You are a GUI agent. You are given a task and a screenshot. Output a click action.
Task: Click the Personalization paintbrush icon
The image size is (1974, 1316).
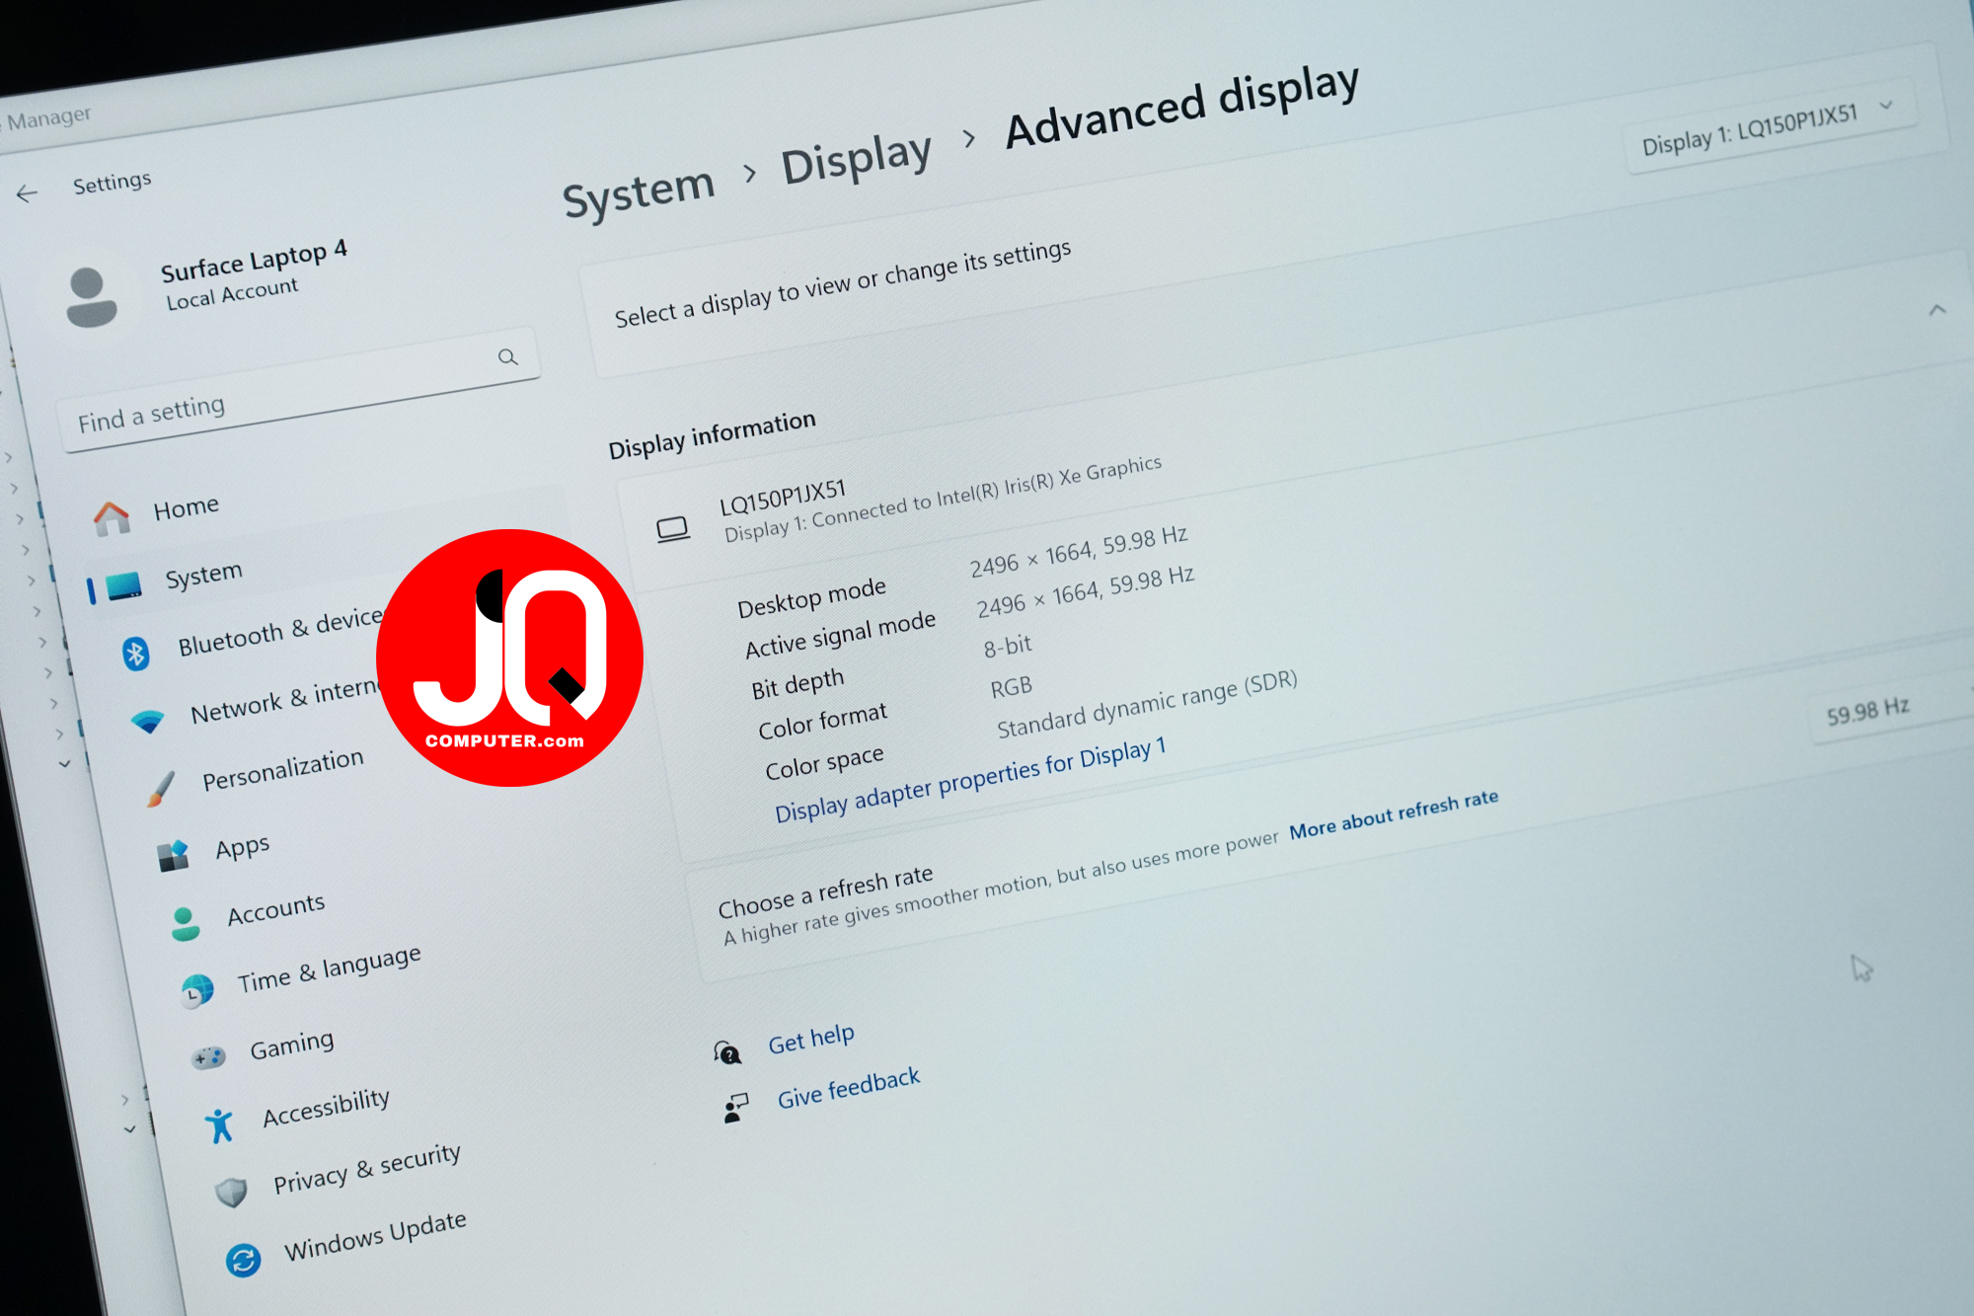pos(161,789)
